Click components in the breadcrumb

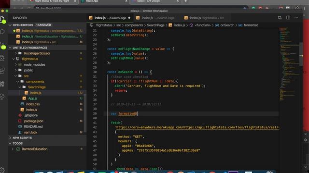pyautogui.click(x=134, y=25)
